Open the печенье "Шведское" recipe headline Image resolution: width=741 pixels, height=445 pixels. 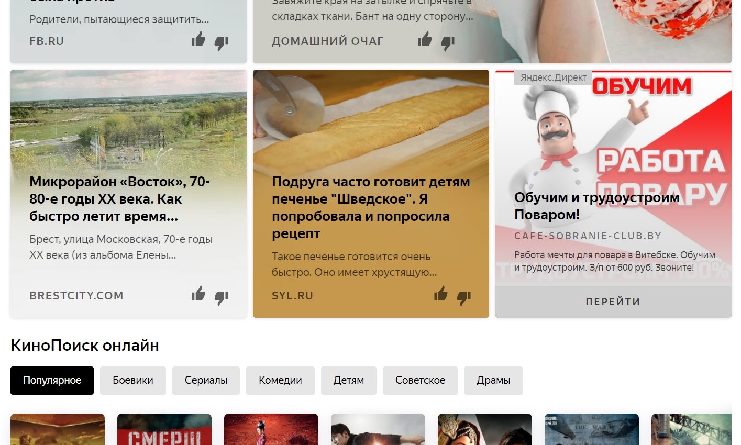click(371, 207)
